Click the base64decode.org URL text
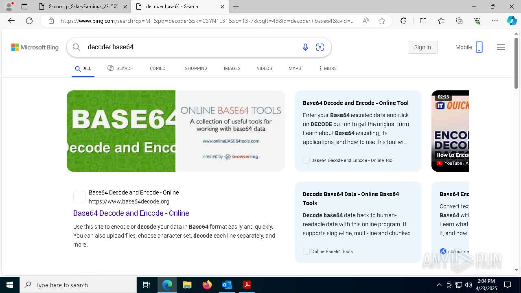The width and height of the screenshot is (521, 293). coord(129,201)
